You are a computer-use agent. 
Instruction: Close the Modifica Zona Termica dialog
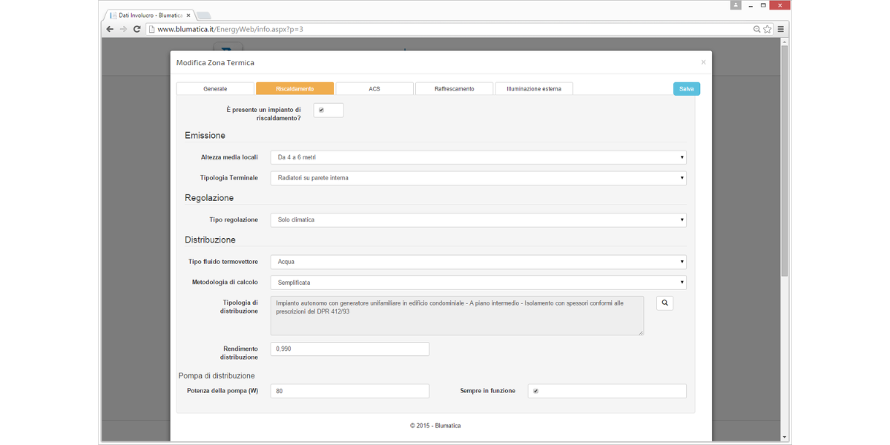tap(703, 62)
